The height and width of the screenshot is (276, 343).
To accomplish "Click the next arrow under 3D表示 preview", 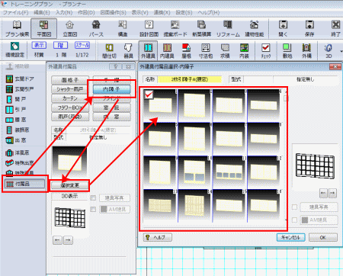I will pos(68,240).
